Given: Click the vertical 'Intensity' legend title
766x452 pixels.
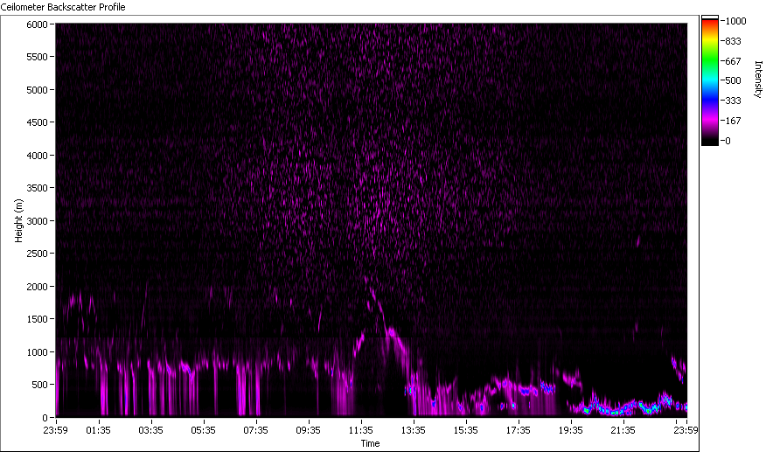Looking at the screenshot, I should 758,80.
